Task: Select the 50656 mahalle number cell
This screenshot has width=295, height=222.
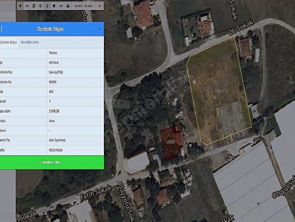Action: coord(75,82)
